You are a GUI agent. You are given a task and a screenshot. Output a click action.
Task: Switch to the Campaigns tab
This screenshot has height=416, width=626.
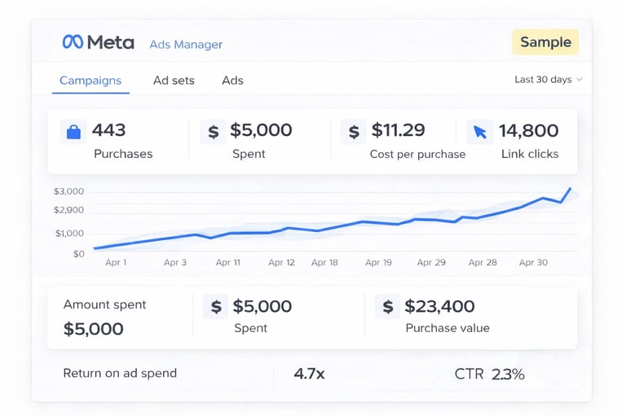tap(90, 81)
